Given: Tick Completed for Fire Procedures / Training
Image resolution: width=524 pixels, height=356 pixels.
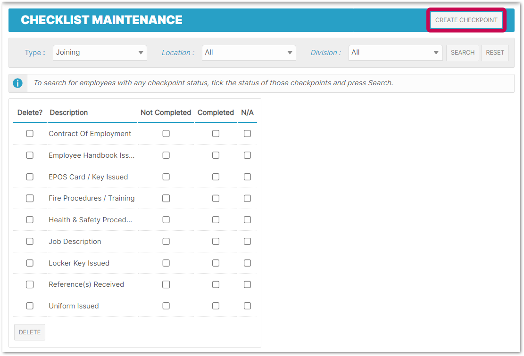Looking at the screenshot, I should [x=216, y=198].
